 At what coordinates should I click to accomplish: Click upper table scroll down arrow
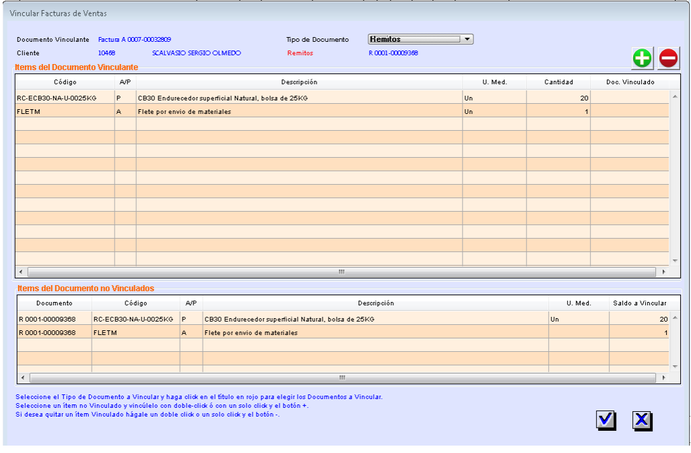675,261
